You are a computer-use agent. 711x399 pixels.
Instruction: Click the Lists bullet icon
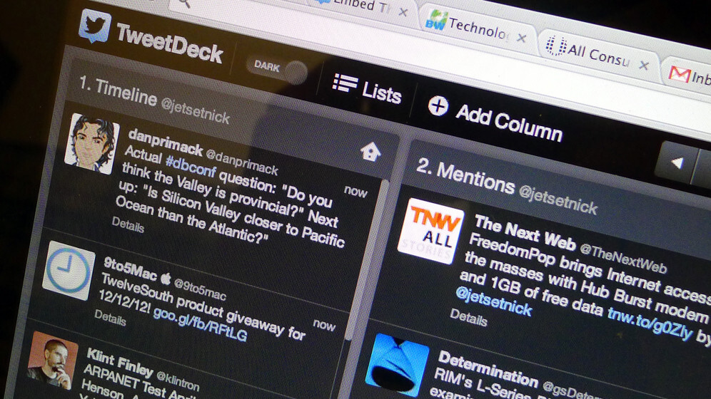[345, 83]
